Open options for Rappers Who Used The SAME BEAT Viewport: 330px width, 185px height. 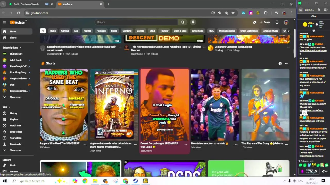tap(85, 145)
